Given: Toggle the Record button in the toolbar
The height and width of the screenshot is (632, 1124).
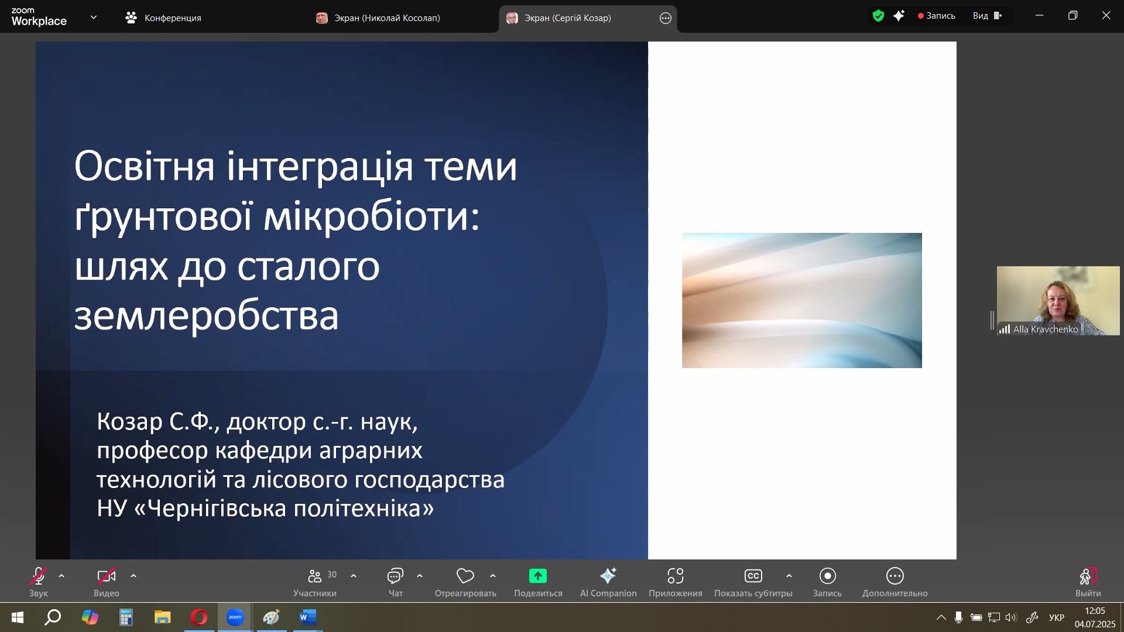Looking at the screenshot, I should click(827, 576).
